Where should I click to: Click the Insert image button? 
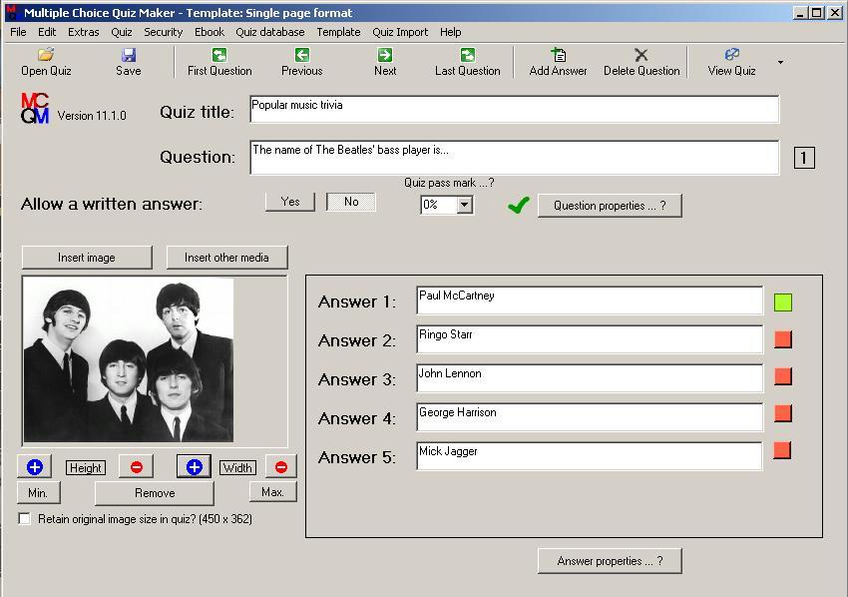point(87,258)
